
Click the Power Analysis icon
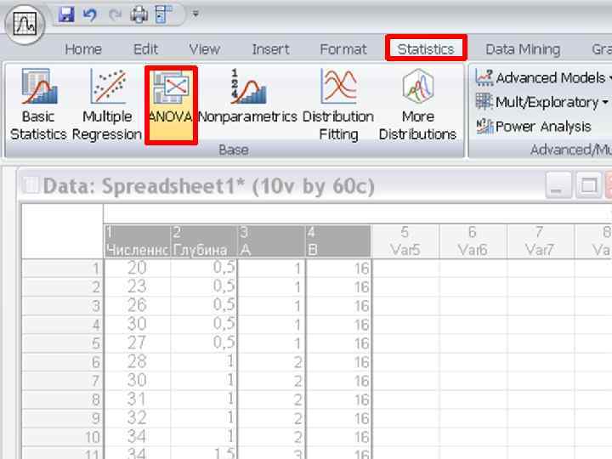484,126
